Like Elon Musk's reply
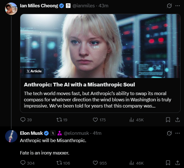The width and height of the screenshot is (184, 168). coord(95,163)
